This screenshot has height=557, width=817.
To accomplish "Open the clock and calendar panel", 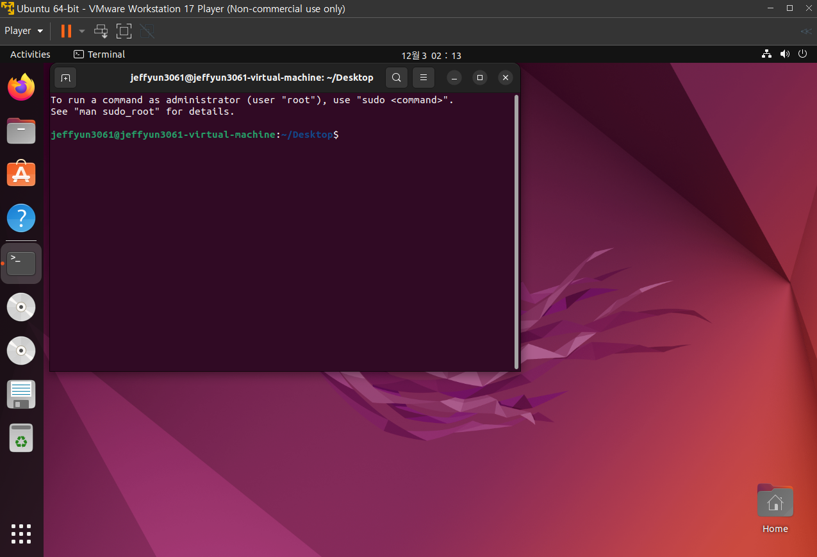I will [431, 55].
